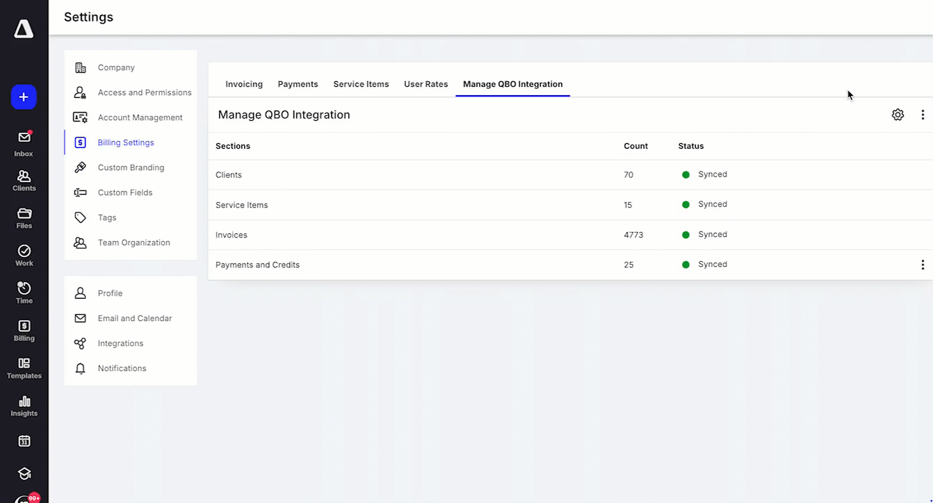Click the QBO integration settings gear

(x=898, y=115)
